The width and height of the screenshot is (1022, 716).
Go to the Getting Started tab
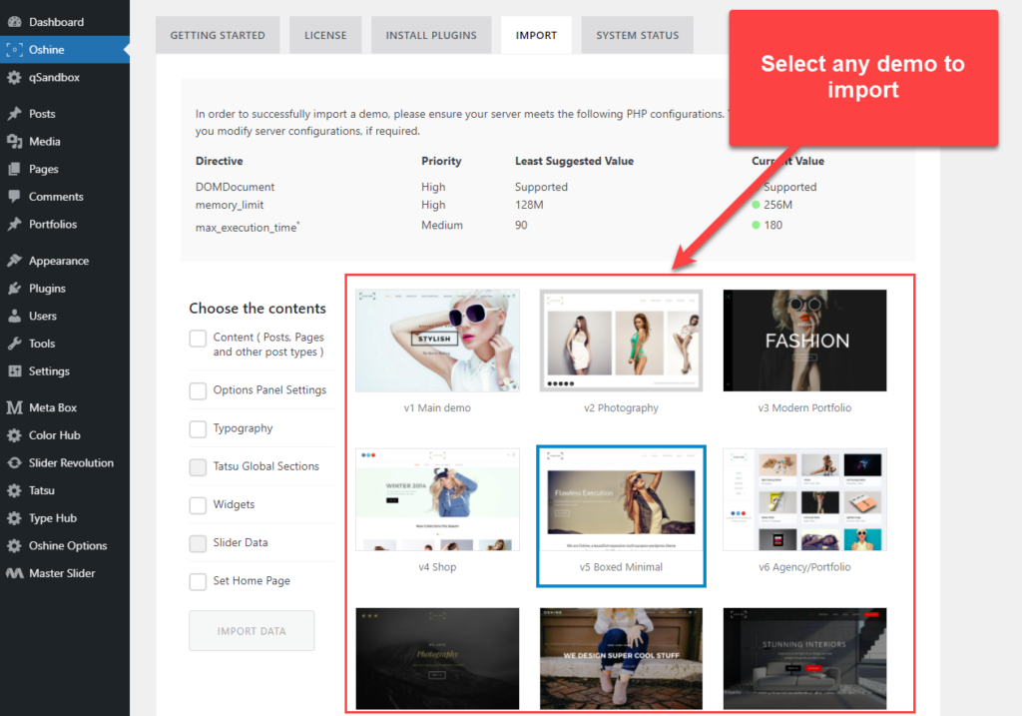click(x=218, y=35)
